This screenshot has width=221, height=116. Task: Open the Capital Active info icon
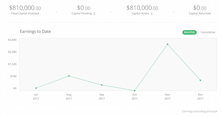pyautogui.click(x=152, y=14)
